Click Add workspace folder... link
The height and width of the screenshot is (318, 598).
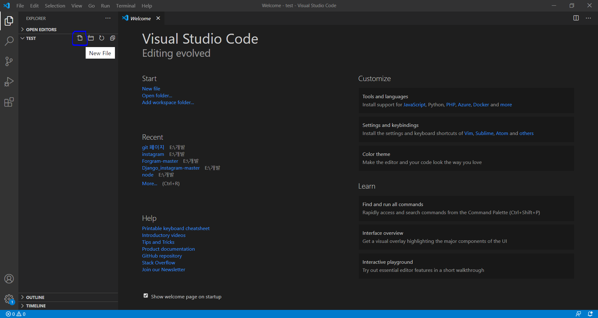168,102
